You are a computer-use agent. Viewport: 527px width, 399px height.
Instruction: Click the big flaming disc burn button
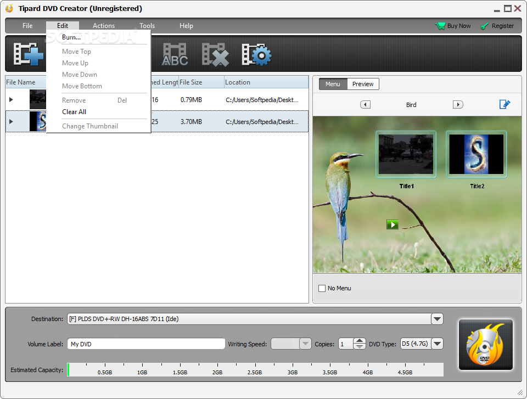tap(486, 345)
